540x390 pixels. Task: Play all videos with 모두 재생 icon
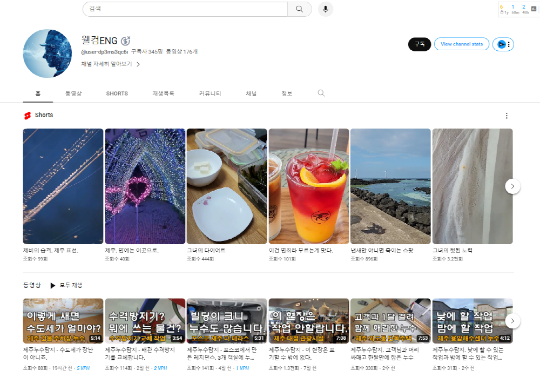coord(53,285)
